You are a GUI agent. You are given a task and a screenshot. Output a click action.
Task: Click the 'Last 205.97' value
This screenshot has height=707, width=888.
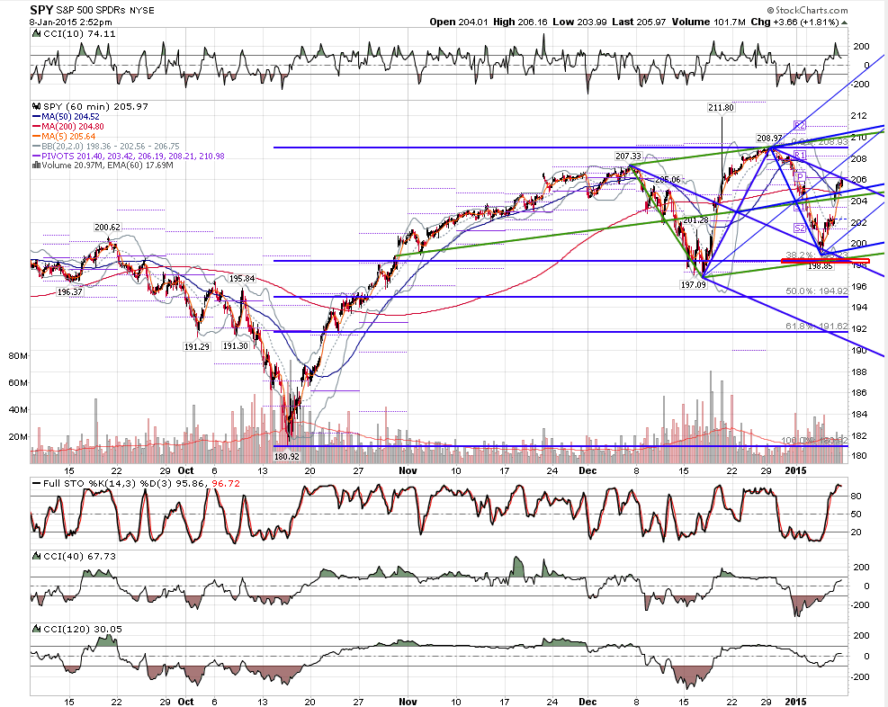639,22
